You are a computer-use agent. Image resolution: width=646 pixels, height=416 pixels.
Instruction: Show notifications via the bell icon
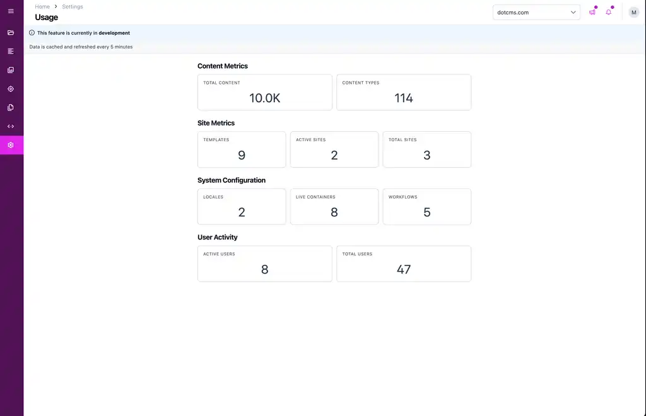point(609,13)
